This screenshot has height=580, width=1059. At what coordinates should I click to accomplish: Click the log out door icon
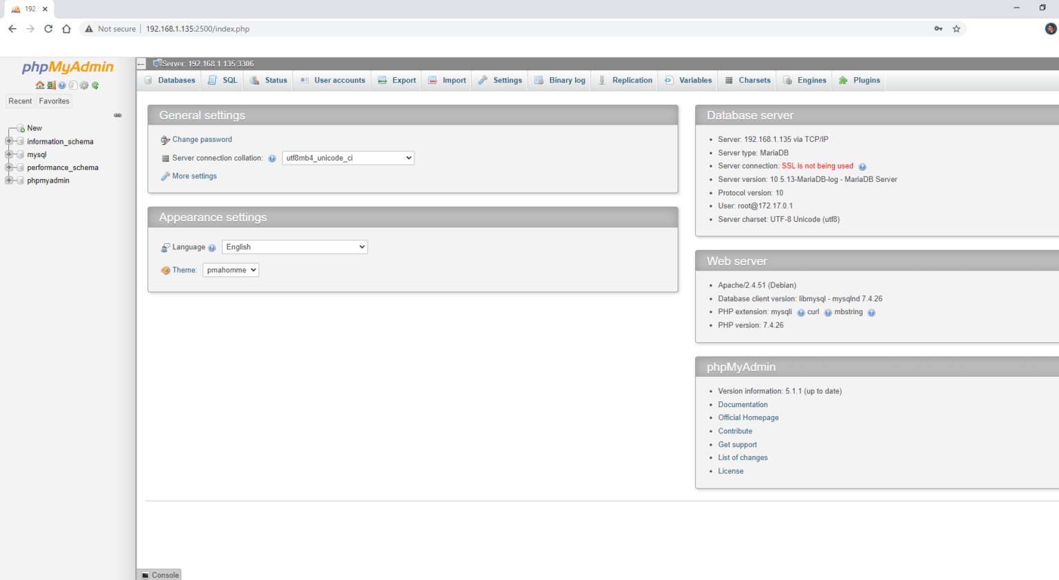51,85
